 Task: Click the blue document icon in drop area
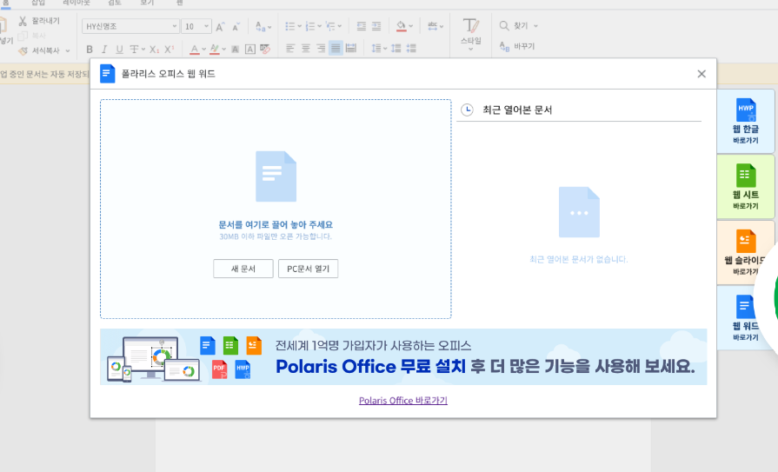[x=276, y=176]
